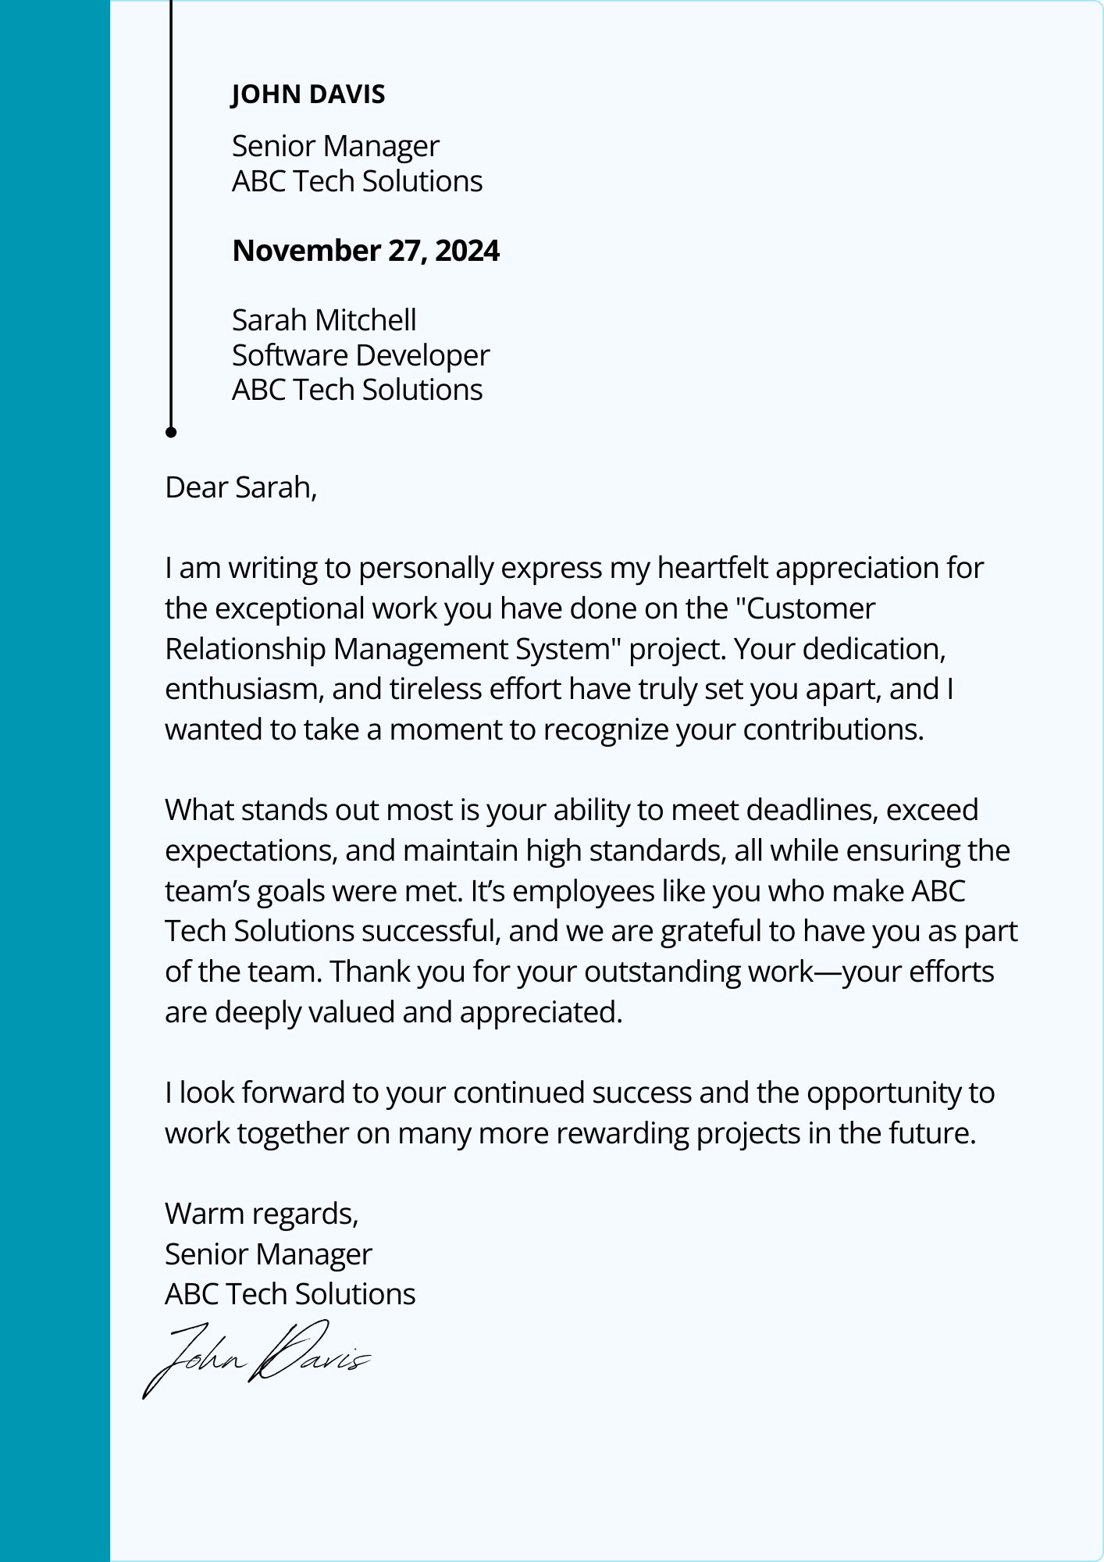1104x1562 pixels.
Task: Click the paragraph starting 'What stands out'
Action: pyautogui.click(x=591, y=911)
